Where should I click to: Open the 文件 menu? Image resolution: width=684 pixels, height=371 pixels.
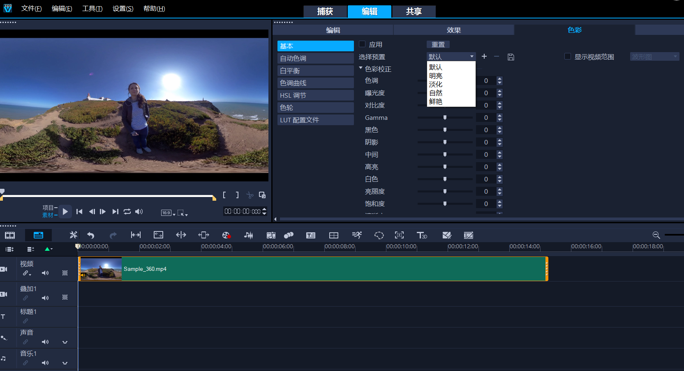(31, 9)
